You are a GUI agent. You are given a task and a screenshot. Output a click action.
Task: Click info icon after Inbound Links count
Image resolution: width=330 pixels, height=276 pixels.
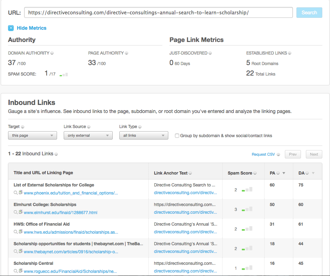pos(56,154)
